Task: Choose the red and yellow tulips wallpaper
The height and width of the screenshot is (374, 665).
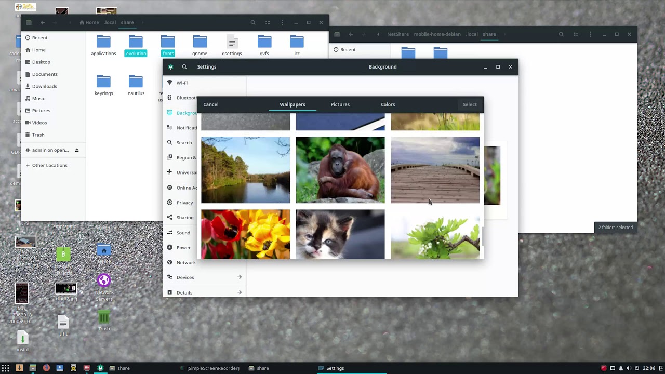Action: (x=245, y=234)
